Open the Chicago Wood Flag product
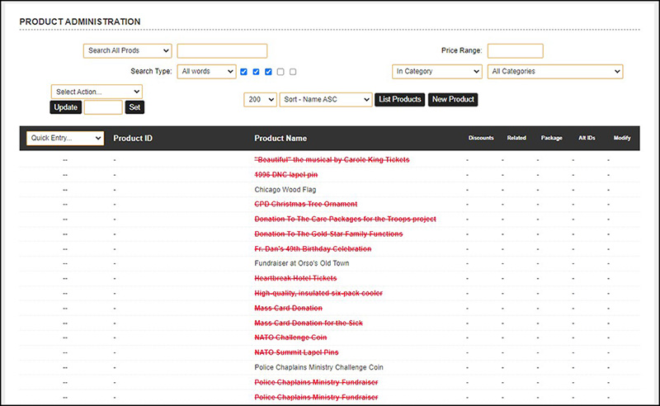The height and width of the screenshot is (406, 660). pyautogui.click(x=285, y=189)
